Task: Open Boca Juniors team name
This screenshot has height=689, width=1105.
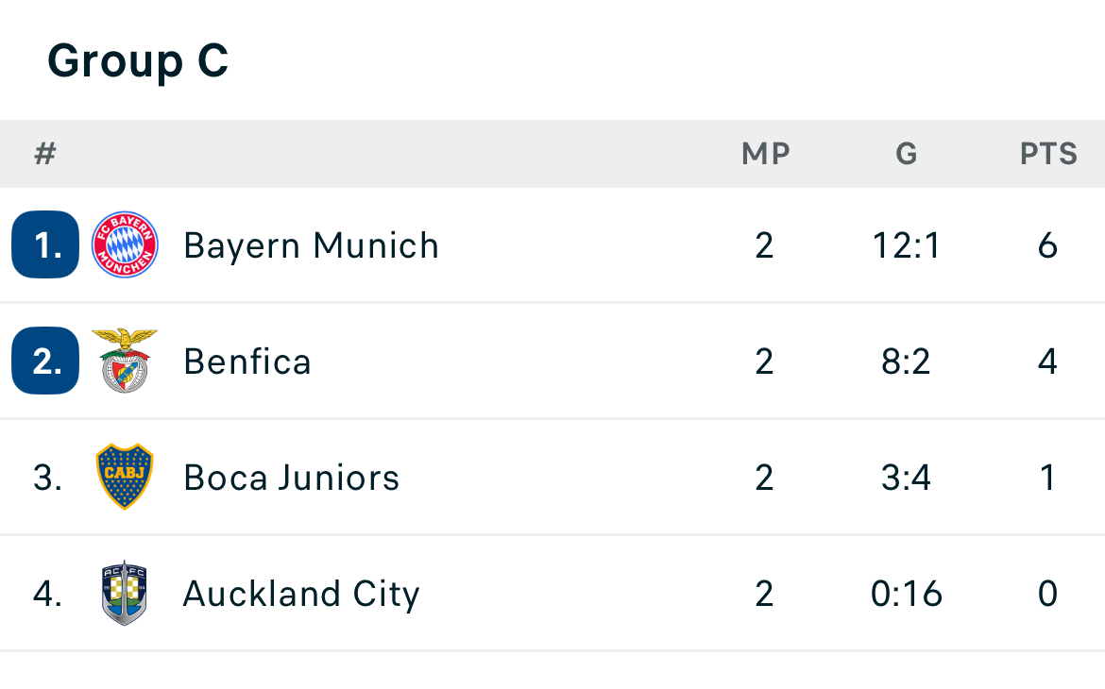Action: [291, 478]
